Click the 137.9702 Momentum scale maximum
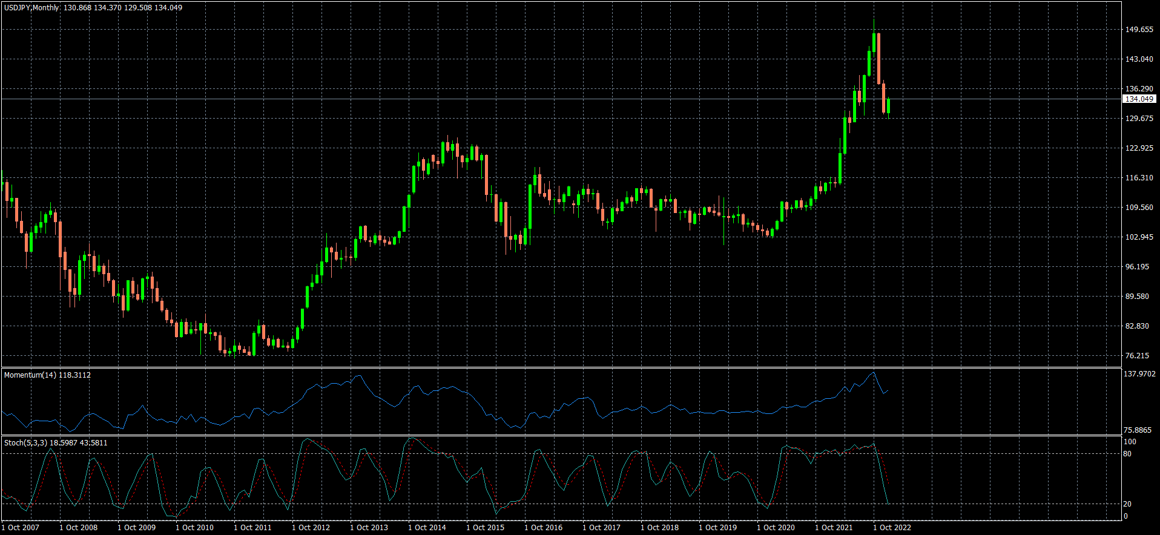This screenshot has width=1160, height=535. tap(1139, 375)
